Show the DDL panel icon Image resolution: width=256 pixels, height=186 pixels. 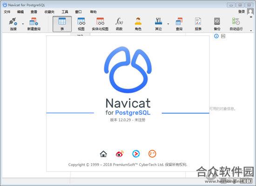point(223,36)
